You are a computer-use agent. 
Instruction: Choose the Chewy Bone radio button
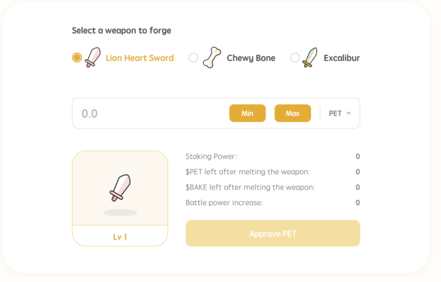click(193, 58)
